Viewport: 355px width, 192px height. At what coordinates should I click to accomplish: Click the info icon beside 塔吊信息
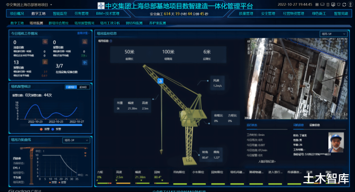click(111, 41)
